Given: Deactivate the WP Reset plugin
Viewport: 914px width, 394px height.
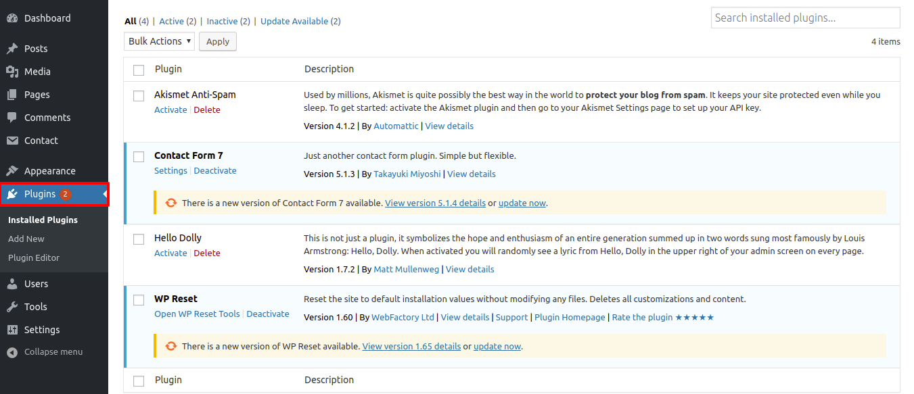Looking at the screenshot, I should click(x=268, y=314).
